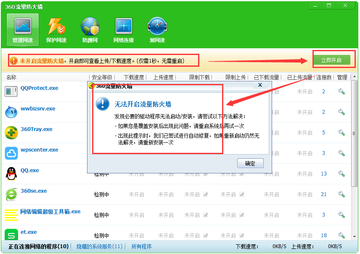Click the QQProtect.exe program icon
Screen dimensions: 360x254
point(11,91)
